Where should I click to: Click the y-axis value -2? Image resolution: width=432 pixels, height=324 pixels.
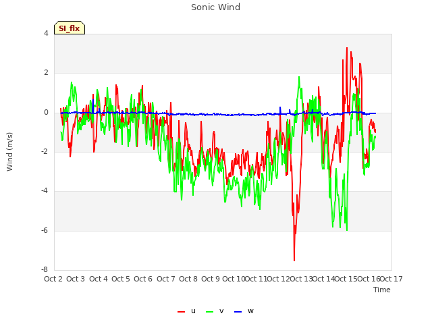[45, 151]
